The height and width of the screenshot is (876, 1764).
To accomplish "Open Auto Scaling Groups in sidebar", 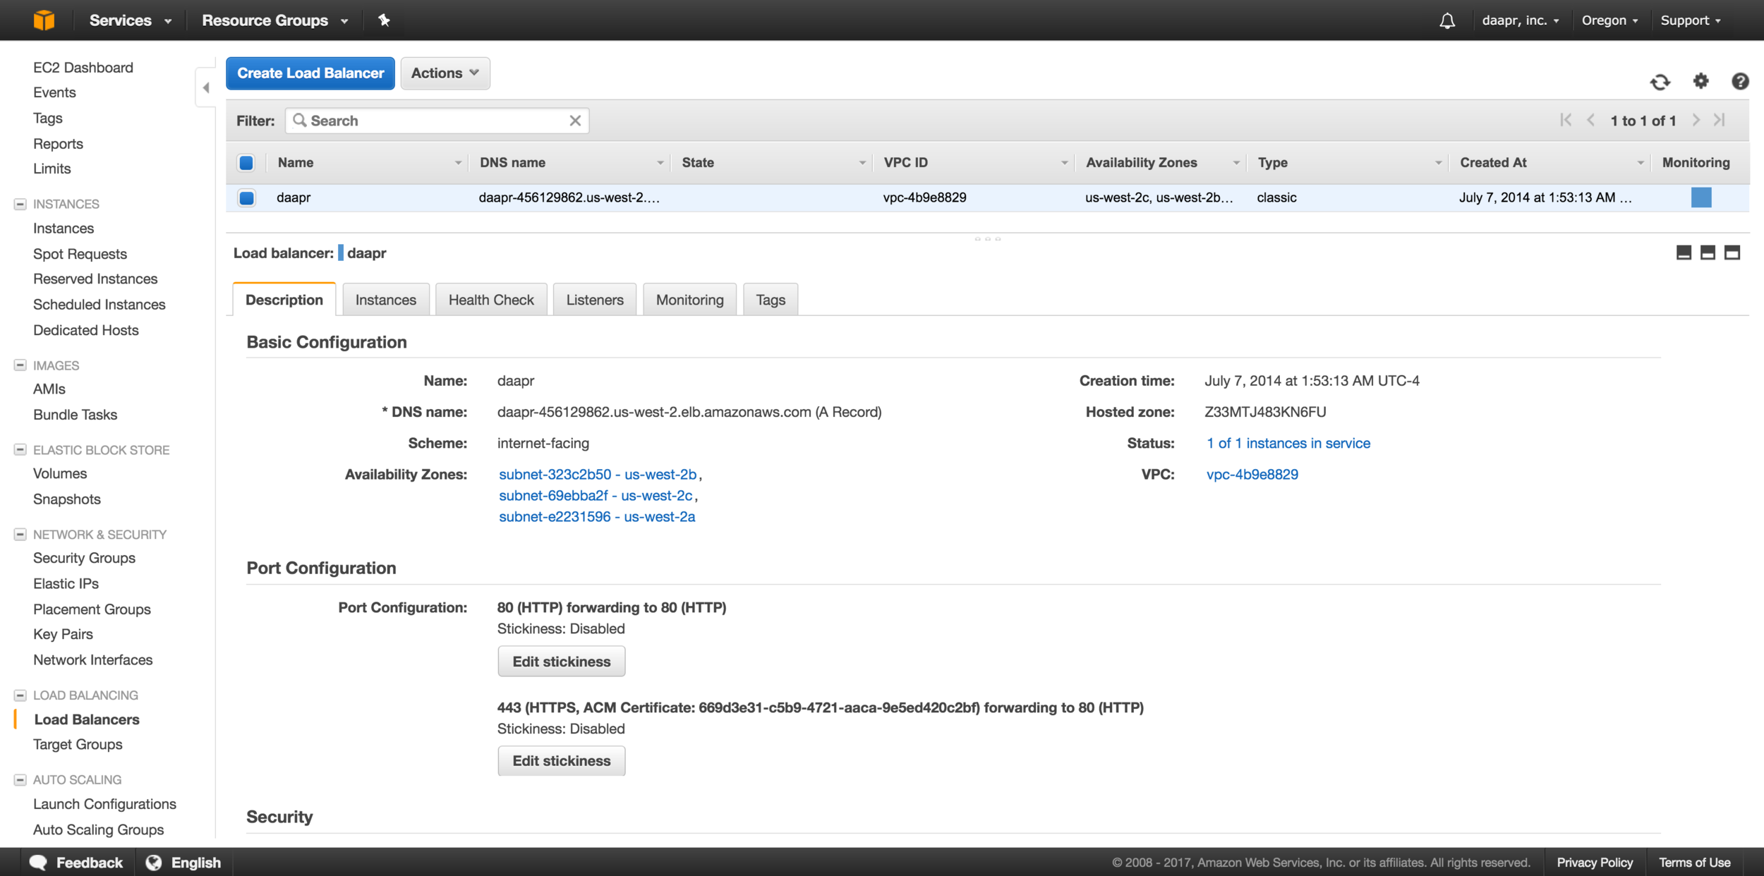I will [x=98, y=830].
